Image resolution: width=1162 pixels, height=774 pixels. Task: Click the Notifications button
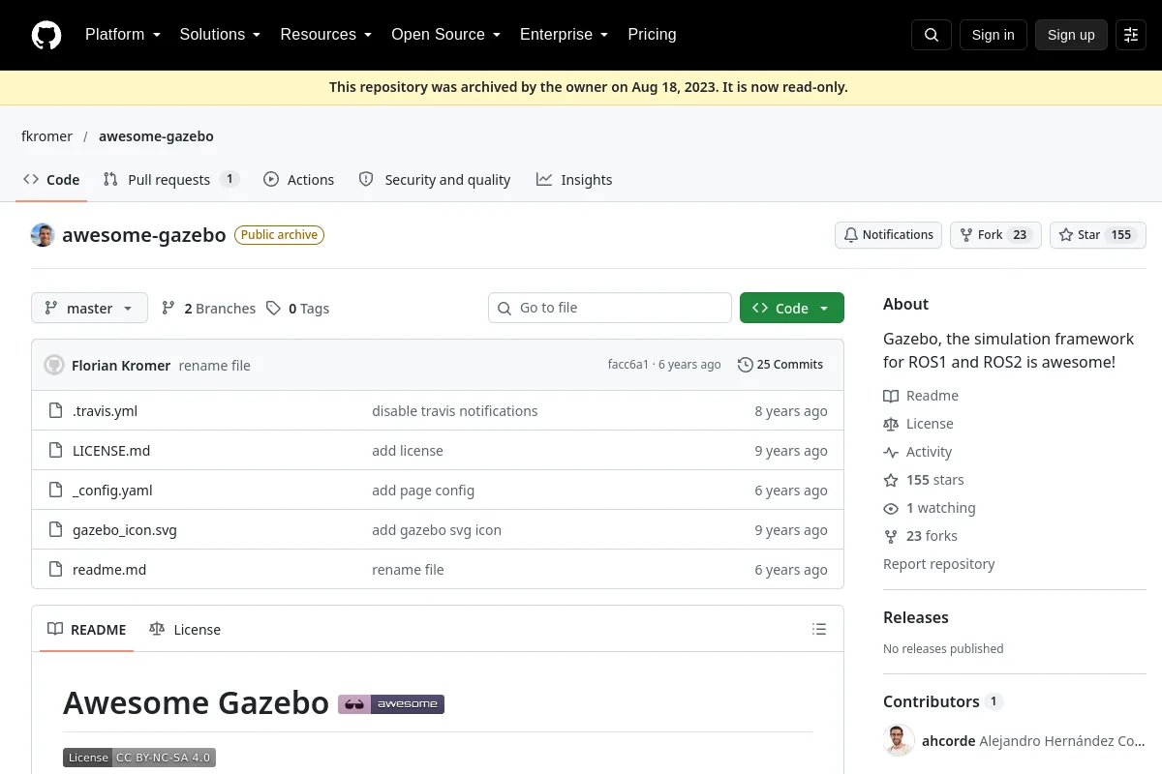[x=888, y=235]
